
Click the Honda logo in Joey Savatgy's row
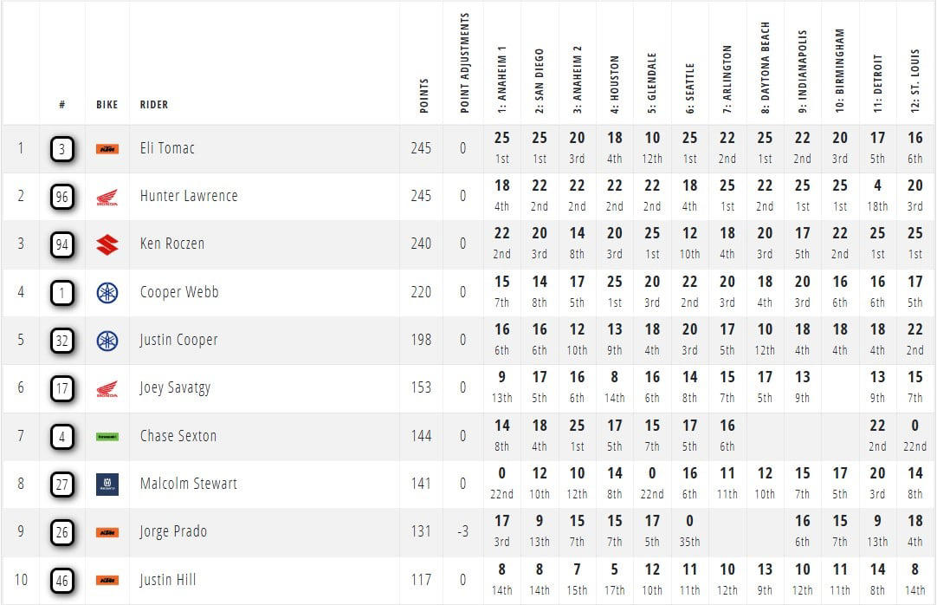click(x=107, y=389)
